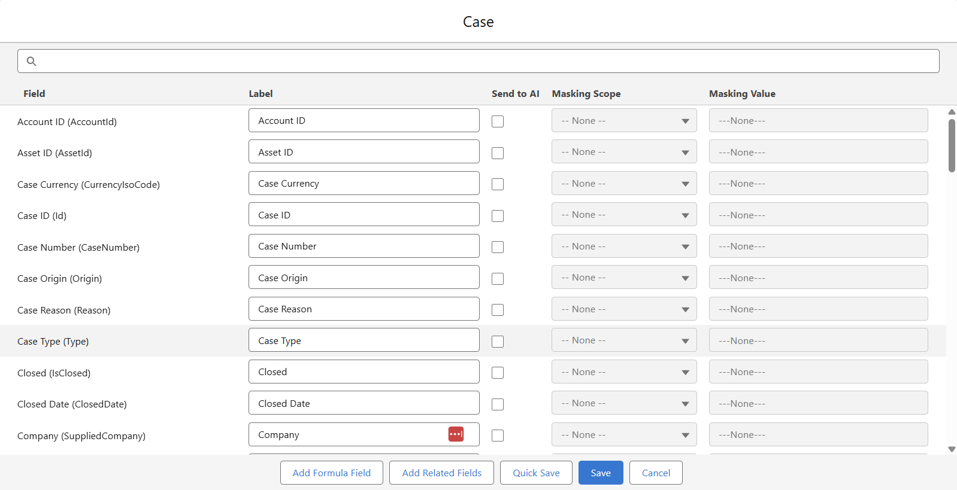The image size is (957, 490).
Task: Expand Masking Scope dropdown for Case Origin
Action: pos(623,278)
